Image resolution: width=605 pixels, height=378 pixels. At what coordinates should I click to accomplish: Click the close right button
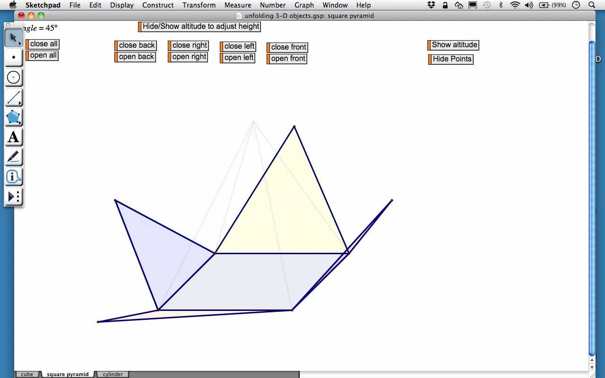coord(189,45)
